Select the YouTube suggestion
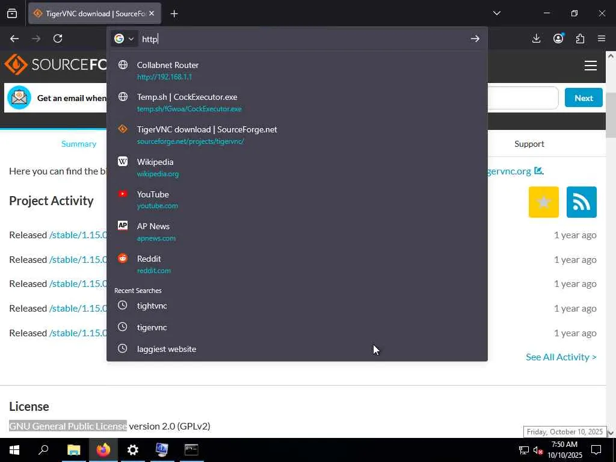This screenshot has width=616, height=462. pos(297,200)
